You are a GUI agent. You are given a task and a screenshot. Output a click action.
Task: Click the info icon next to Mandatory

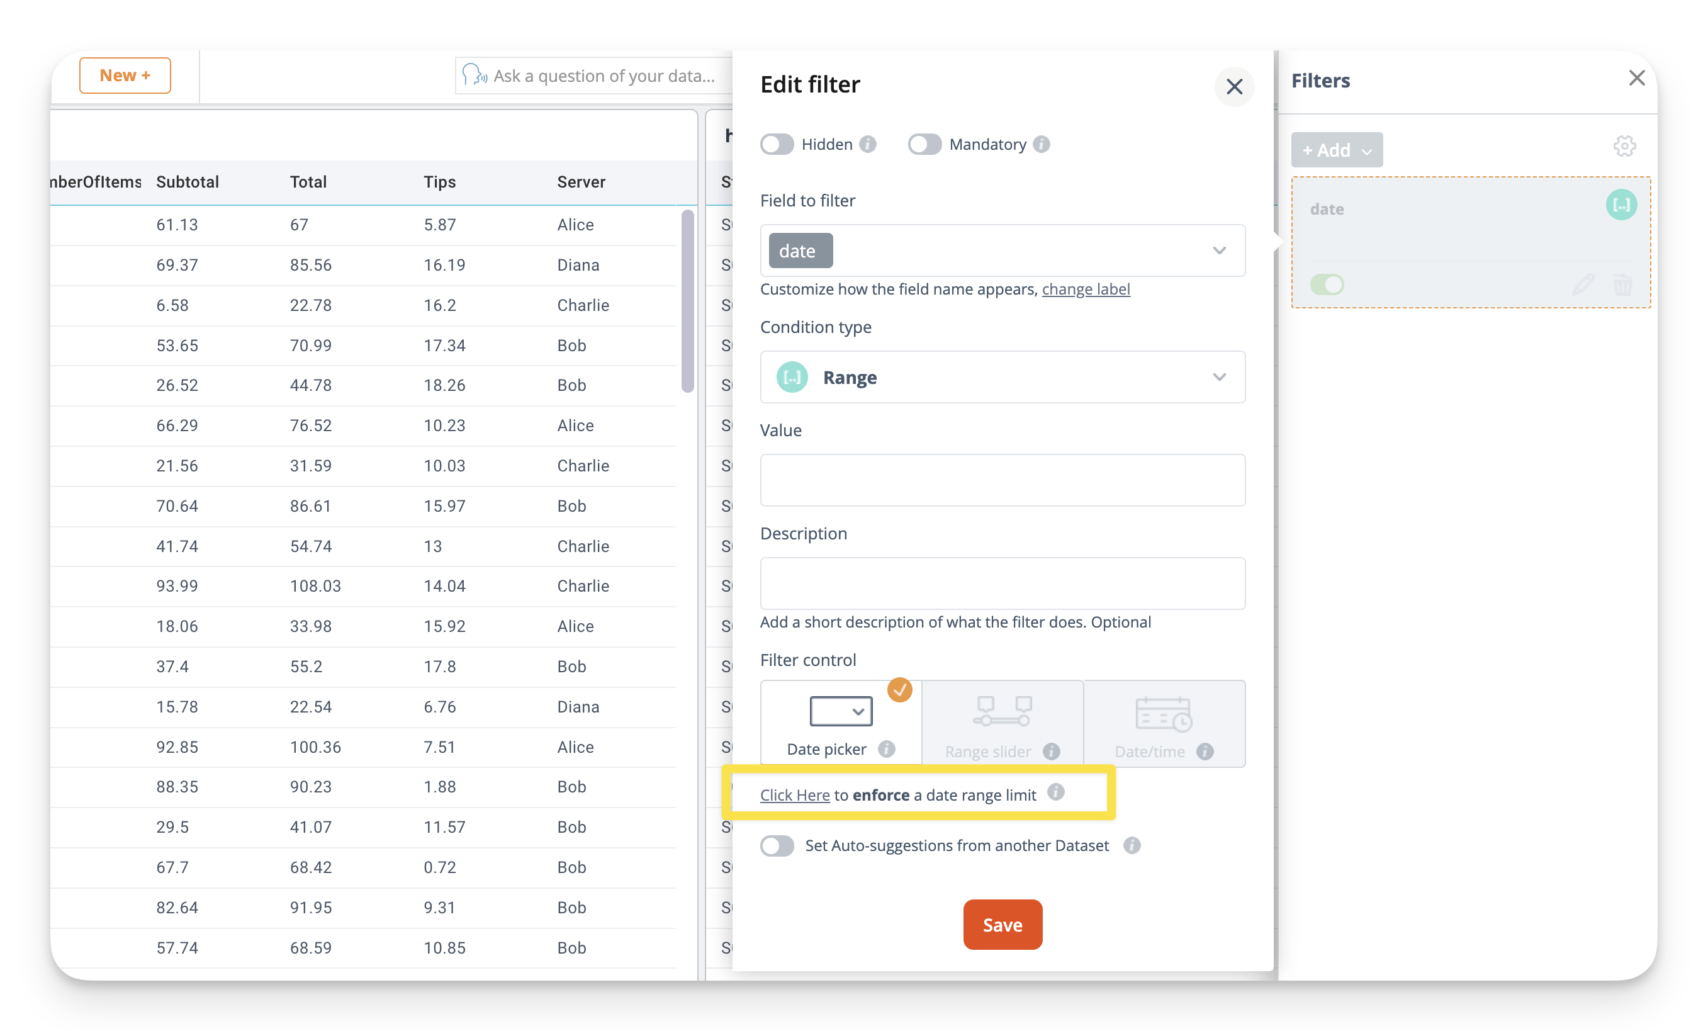tap(1040, 144)
